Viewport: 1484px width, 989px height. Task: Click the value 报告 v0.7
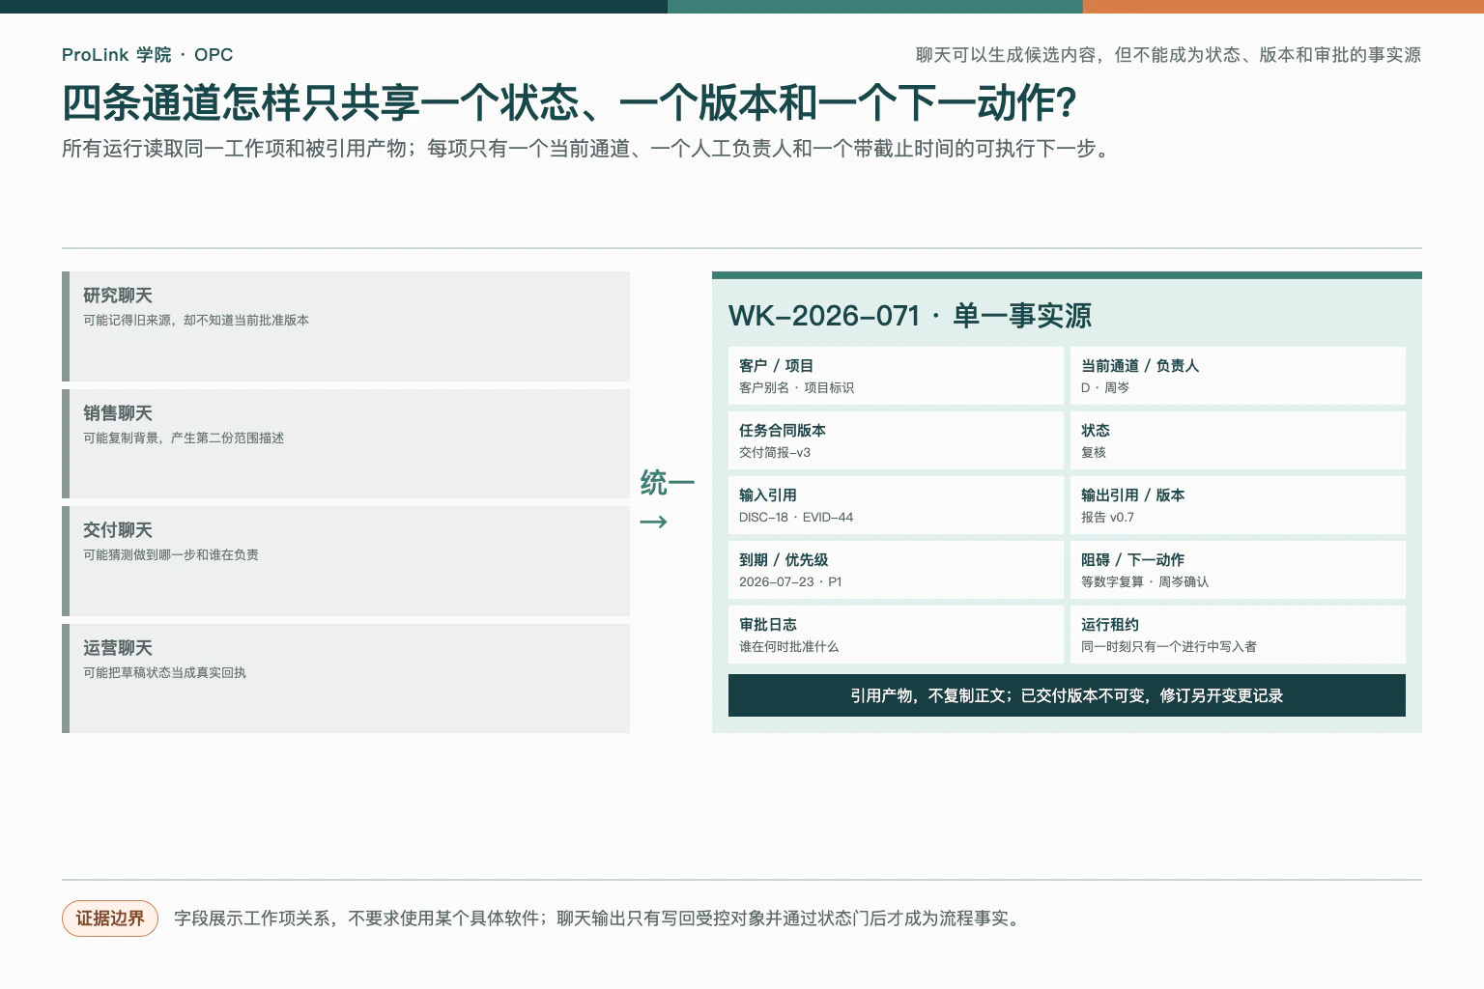coord(1108,518)
